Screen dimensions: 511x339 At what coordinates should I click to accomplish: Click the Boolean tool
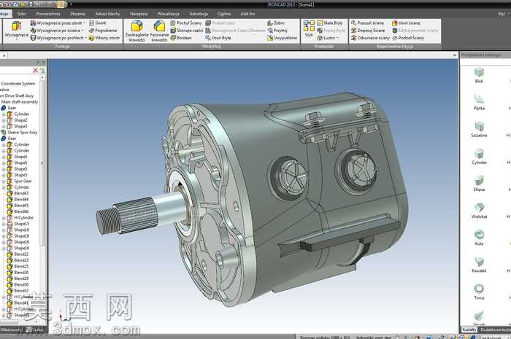181,38
